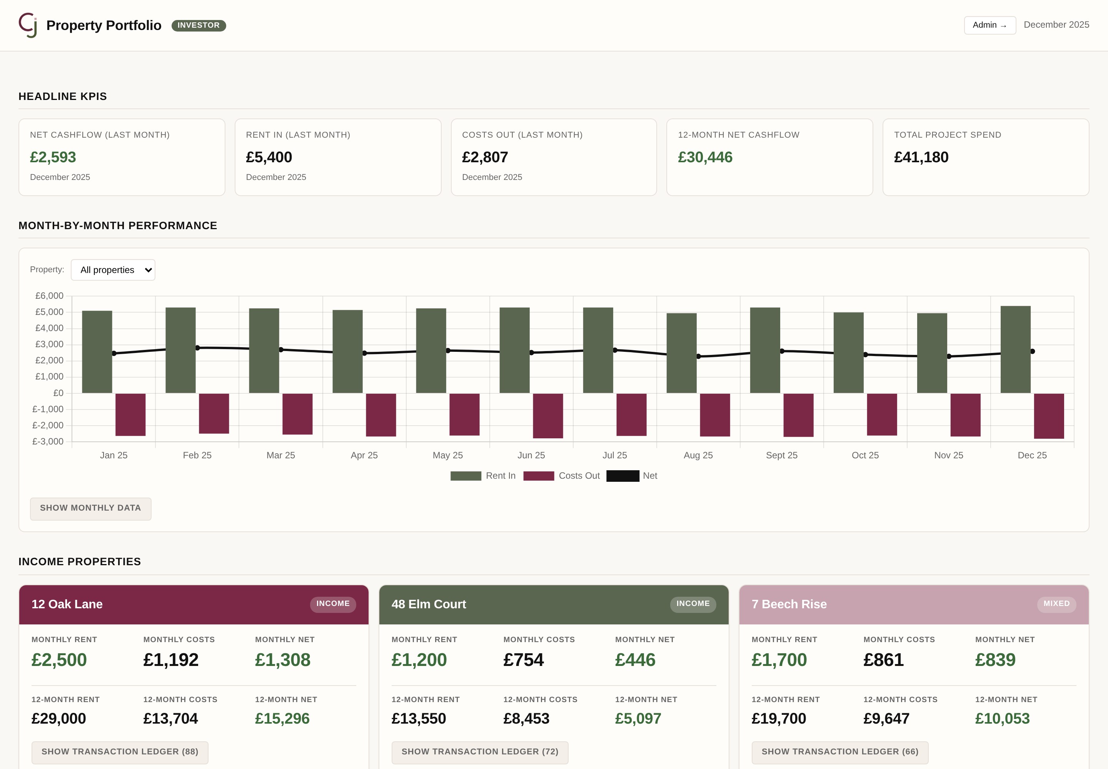The width and height of the screenshot is (1108, 769).
Task: Click the Dec 25 Net line point
Action: click(x=1032, y=351)
